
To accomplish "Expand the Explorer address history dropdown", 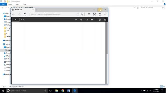I will pyautogui.click(x=135, y=8).
